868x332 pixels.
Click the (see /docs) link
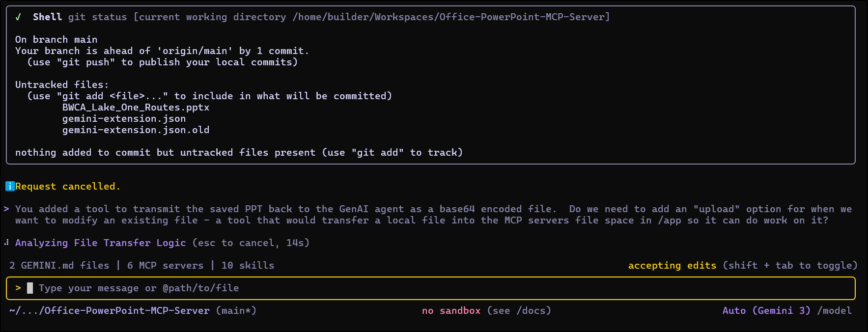519,310
